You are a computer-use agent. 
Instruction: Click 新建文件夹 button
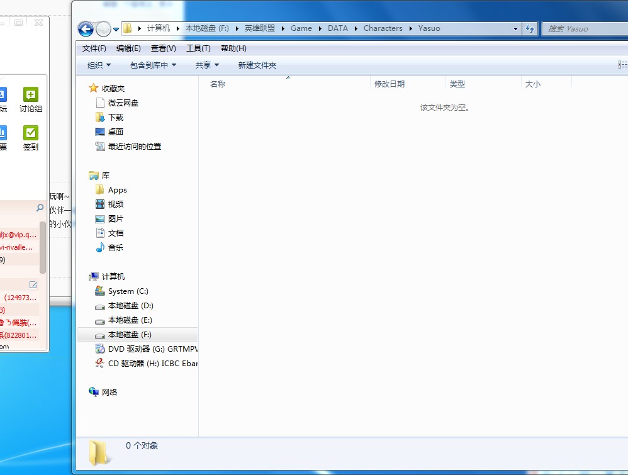[x=257, y=65]
